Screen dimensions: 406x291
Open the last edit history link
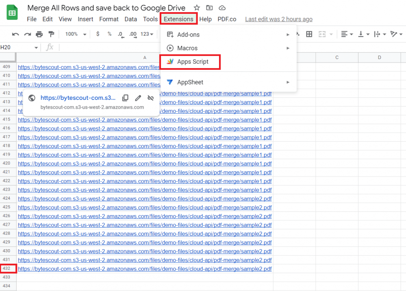click(x=278, y=19)
